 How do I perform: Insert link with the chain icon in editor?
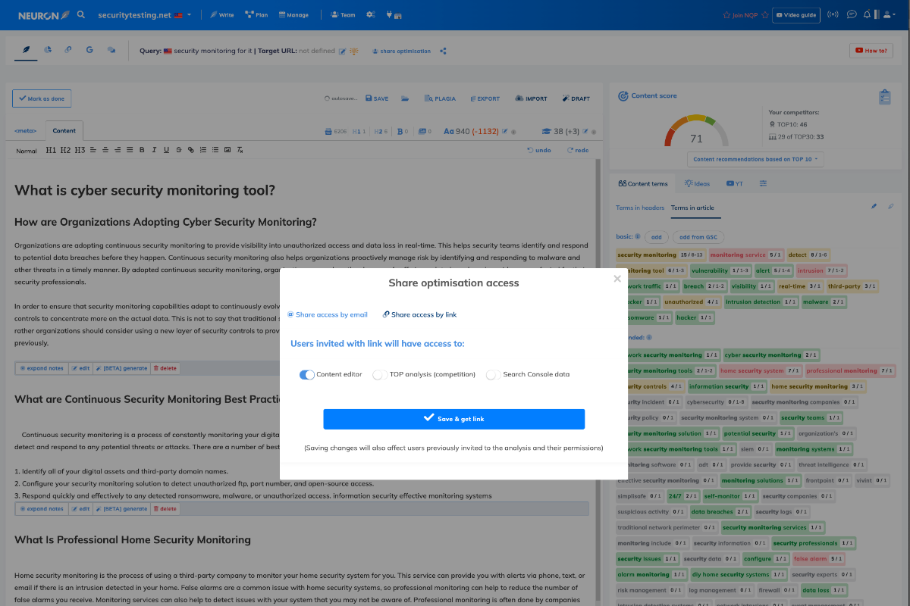[x=191, y=150]
